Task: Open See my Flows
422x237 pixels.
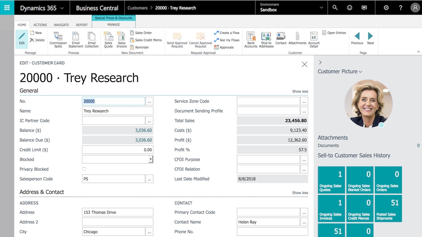Action: (x=227, y=40)
